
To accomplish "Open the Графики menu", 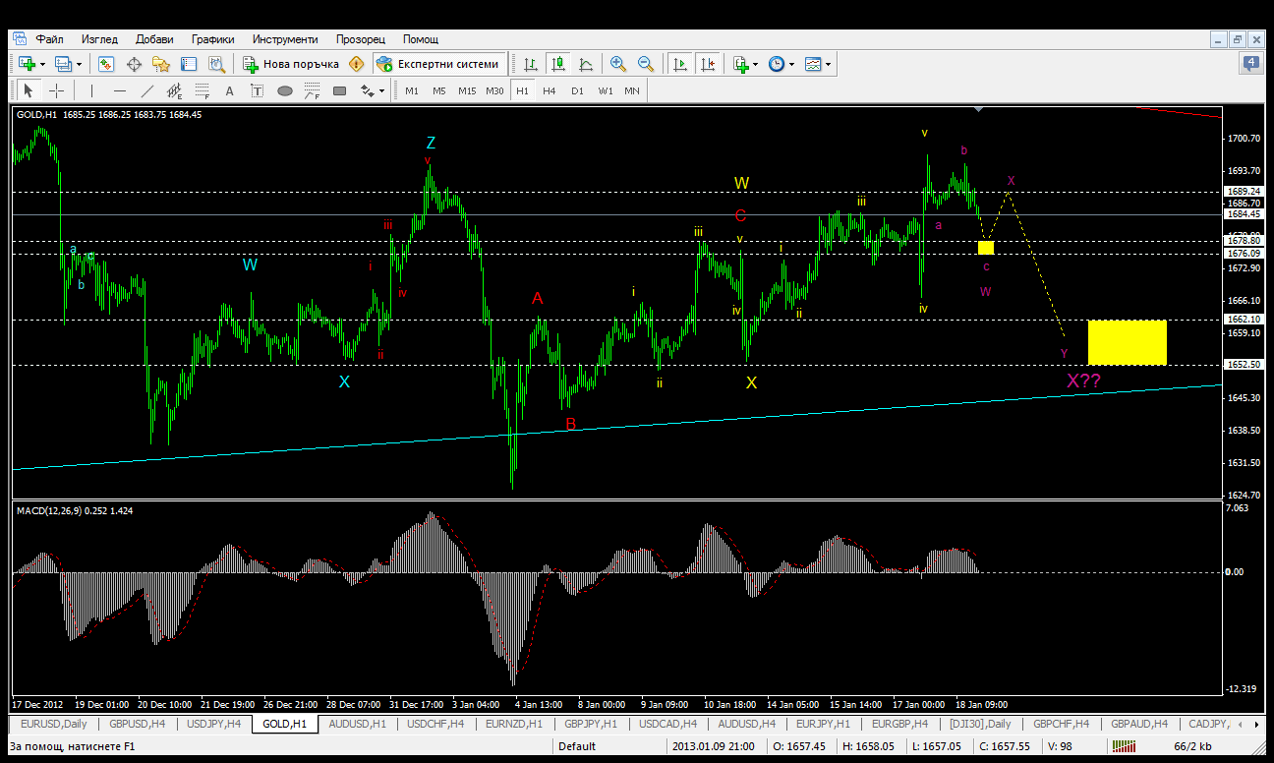I will [213, 39].
